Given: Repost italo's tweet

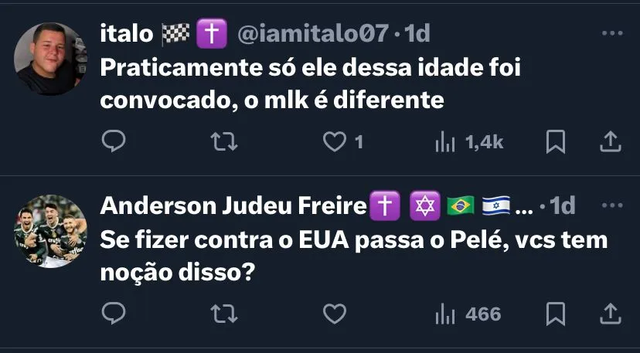Looking at the screenshot, I should (223, 141).
